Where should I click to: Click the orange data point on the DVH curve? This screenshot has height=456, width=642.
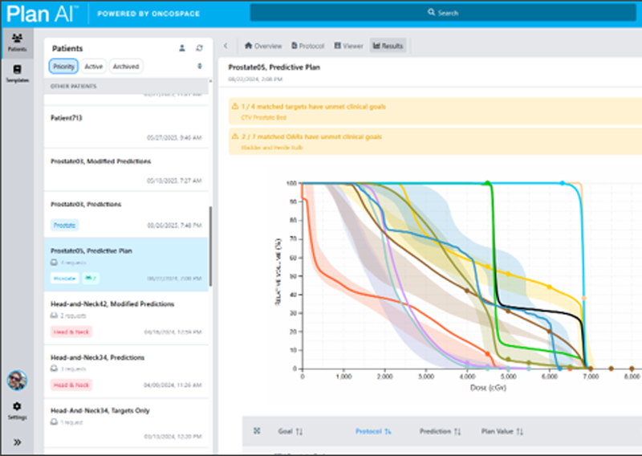487,354
